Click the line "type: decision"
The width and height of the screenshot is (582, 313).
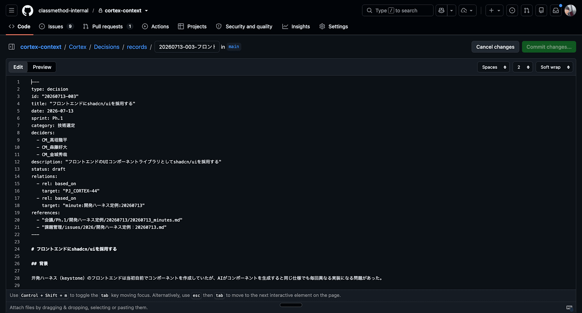[x=50, y=89]
